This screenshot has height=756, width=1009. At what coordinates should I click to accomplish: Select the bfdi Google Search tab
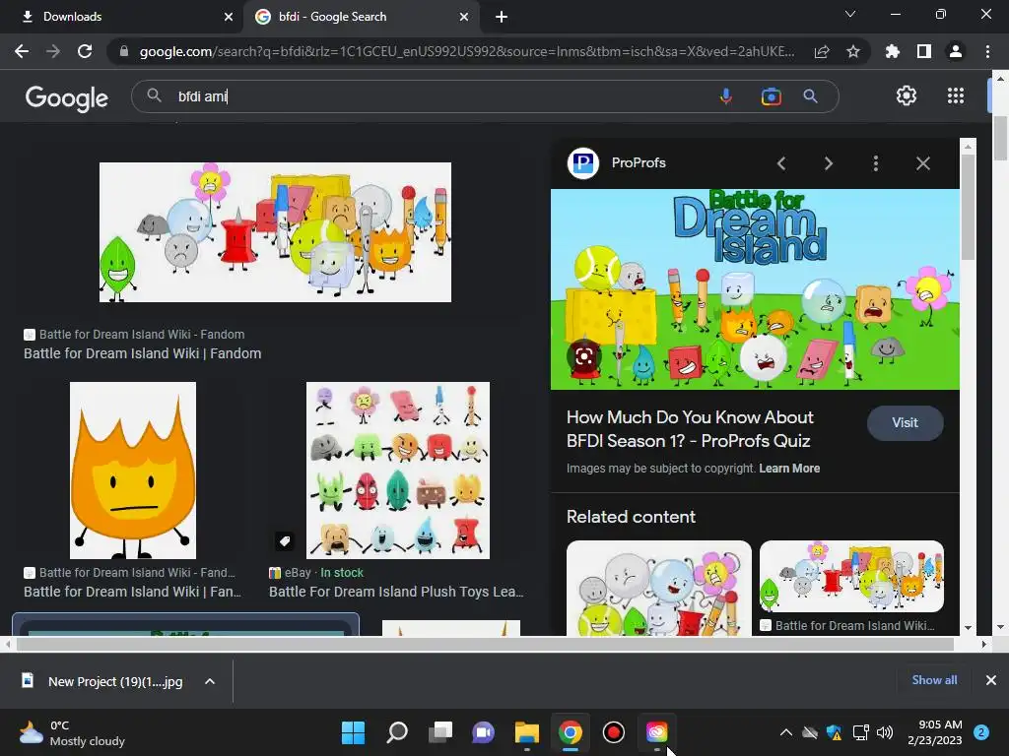(361, 17)
